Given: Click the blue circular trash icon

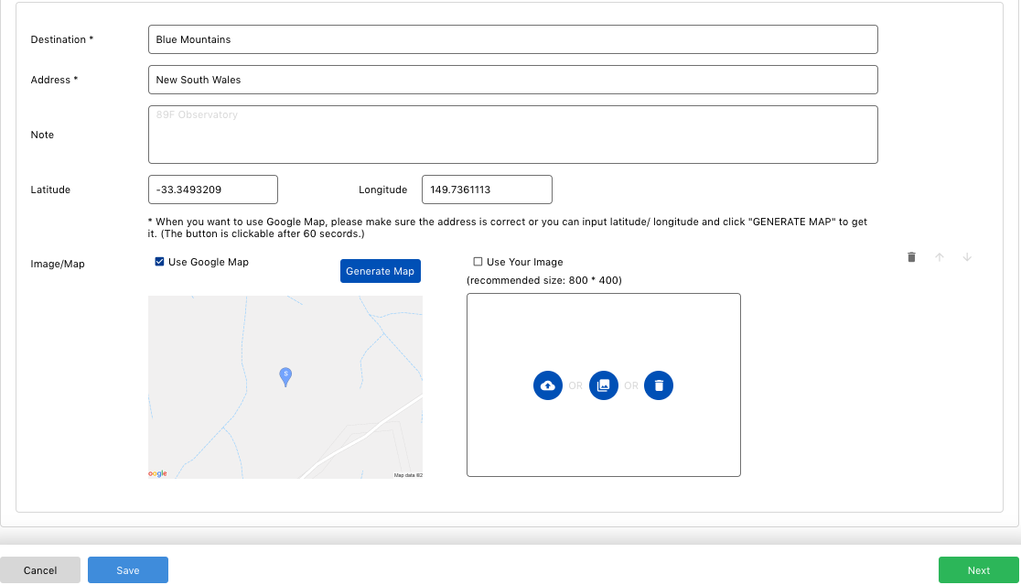Looking at the screenshot, I should (x=659, y=385).
